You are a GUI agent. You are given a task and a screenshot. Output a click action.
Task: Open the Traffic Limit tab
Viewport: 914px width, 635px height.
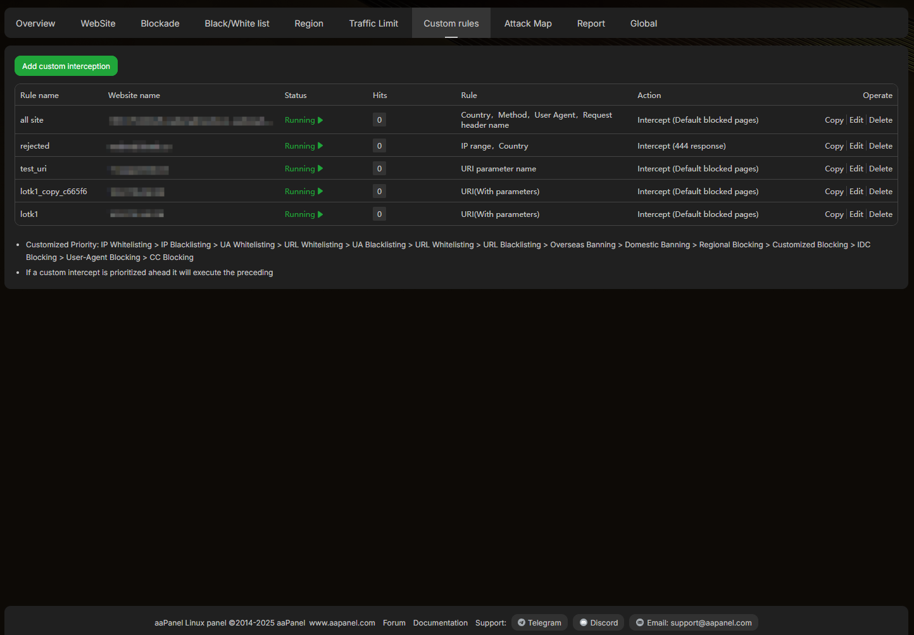coord(373,23)
